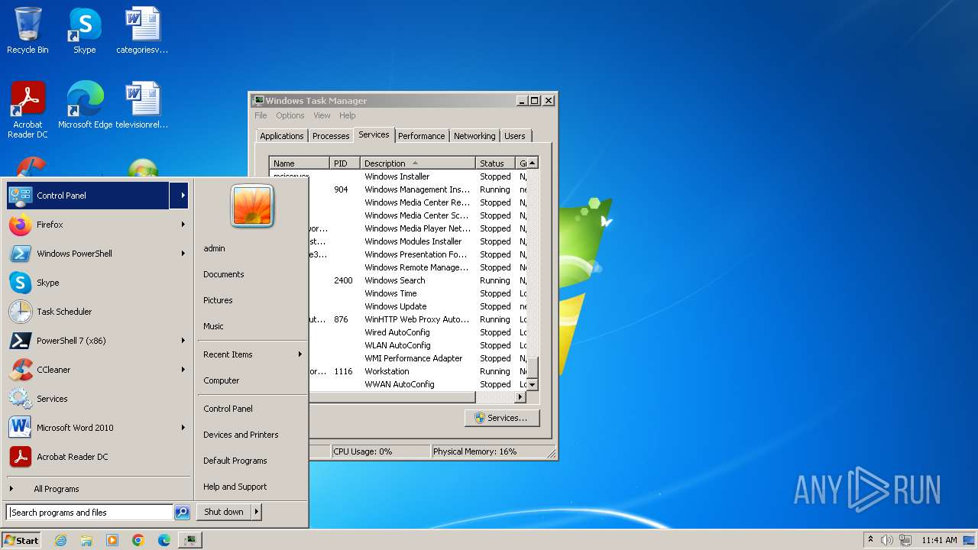Expand the PowerShell 7 (x86) jump list arrow

pyautogui.click(x=183, y=341)
